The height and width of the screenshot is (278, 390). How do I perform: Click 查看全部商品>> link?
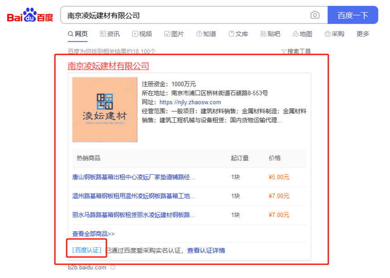[x=93, y=234]
